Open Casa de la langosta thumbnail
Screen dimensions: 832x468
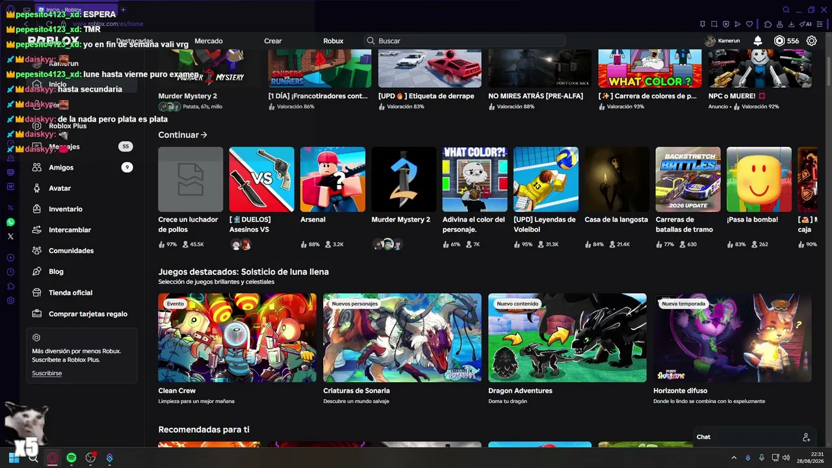[x=617, y=179]
